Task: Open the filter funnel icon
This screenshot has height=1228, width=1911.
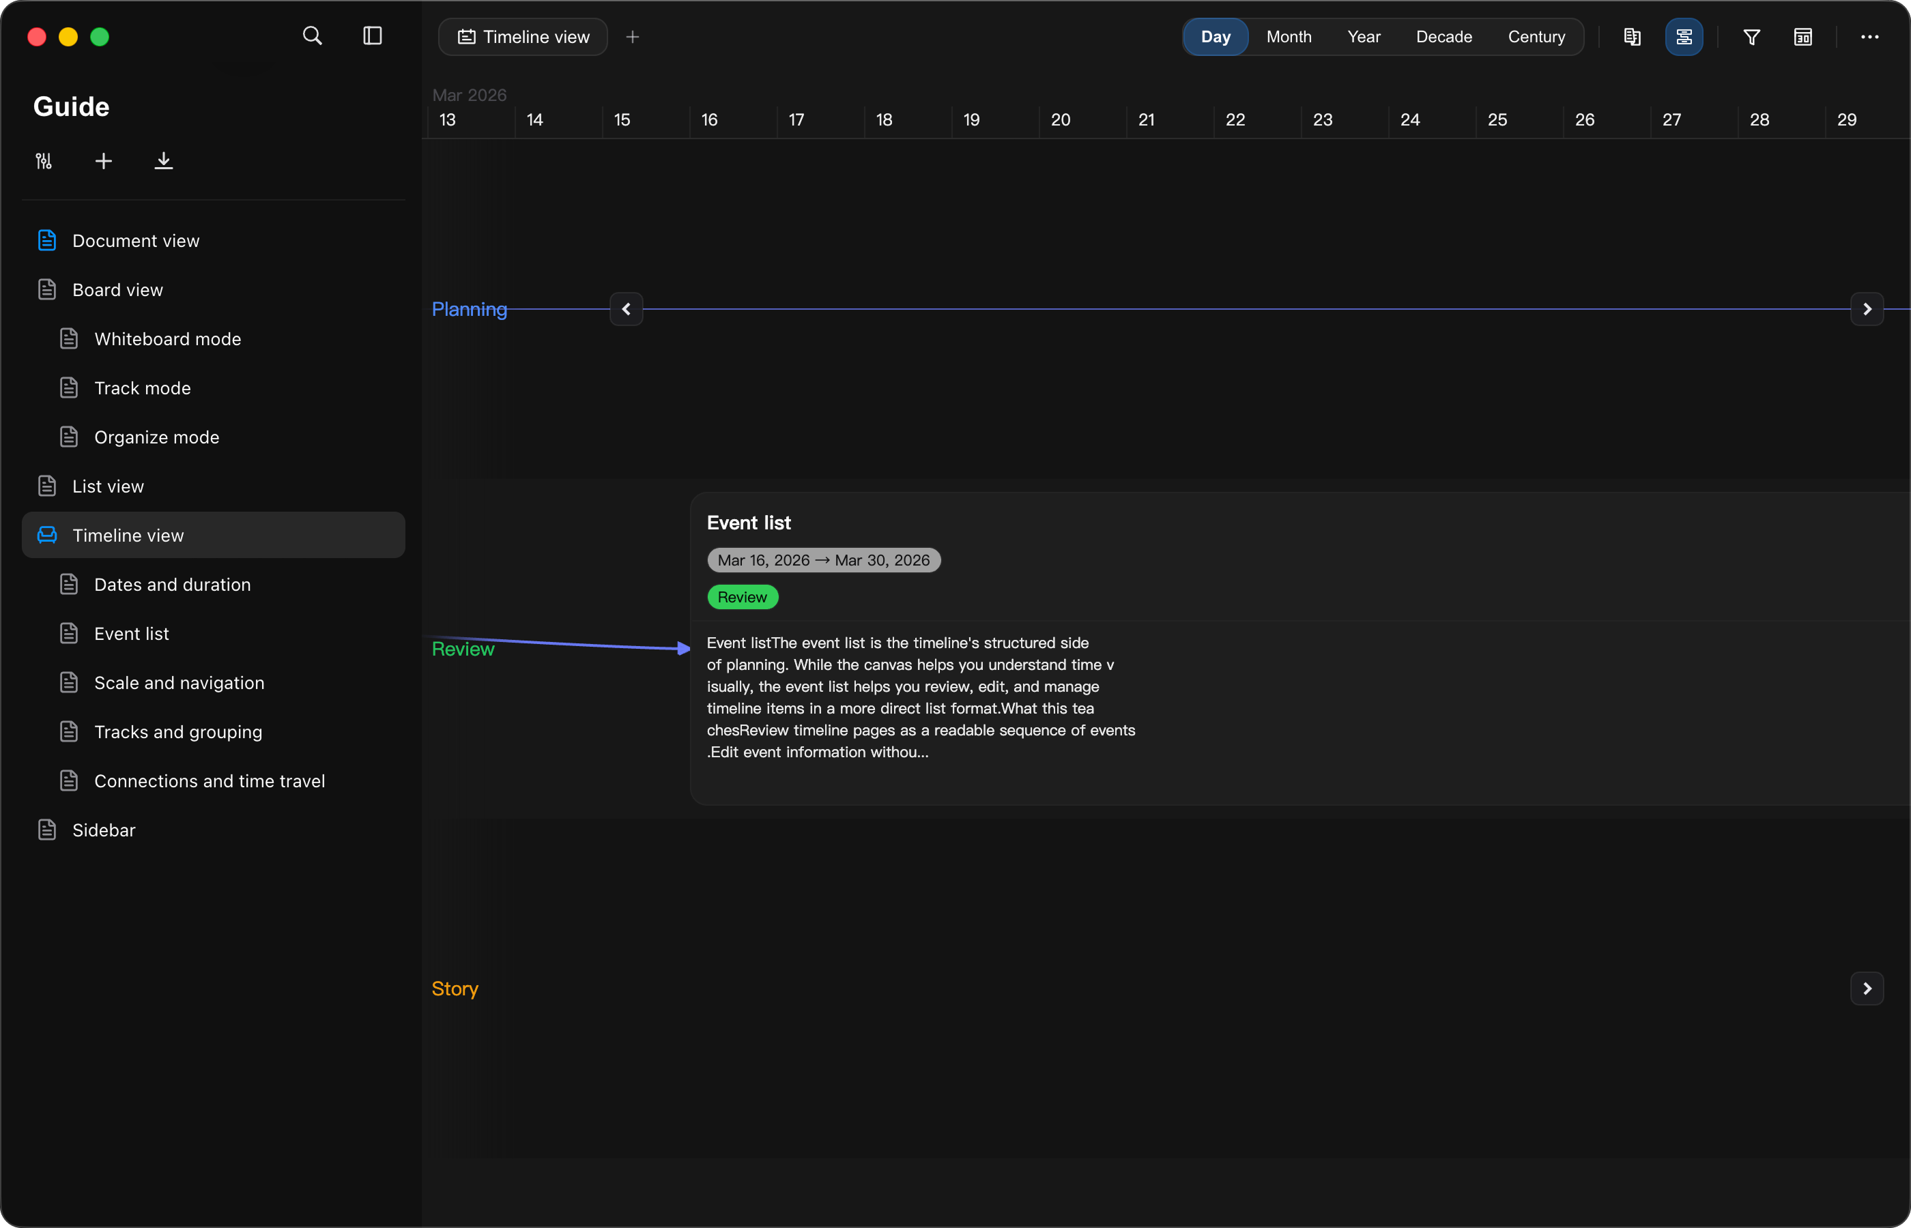Action: point(1751,37)
